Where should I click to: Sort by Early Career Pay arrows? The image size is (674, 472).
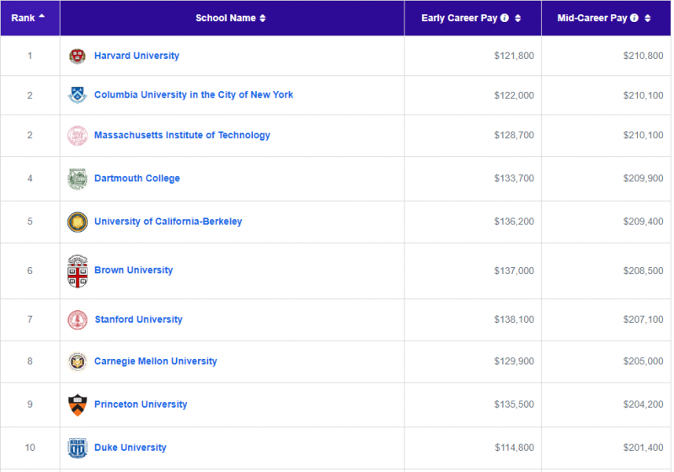click(x=517, y=18)
